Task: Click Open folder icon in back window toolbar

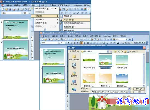Action: point(6,9)
